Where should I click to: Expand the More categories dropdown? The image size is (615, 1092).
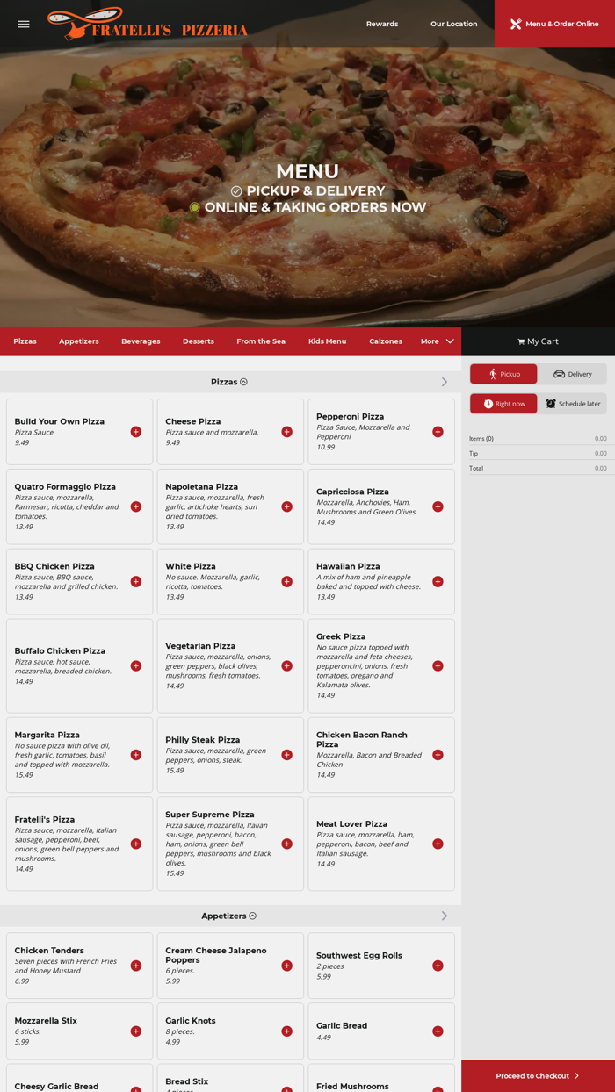point(438,341)
